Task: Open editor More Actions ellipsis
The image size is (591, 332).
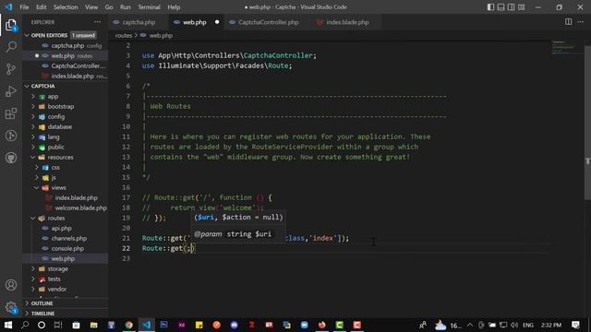Action: (x=581, y=22)
